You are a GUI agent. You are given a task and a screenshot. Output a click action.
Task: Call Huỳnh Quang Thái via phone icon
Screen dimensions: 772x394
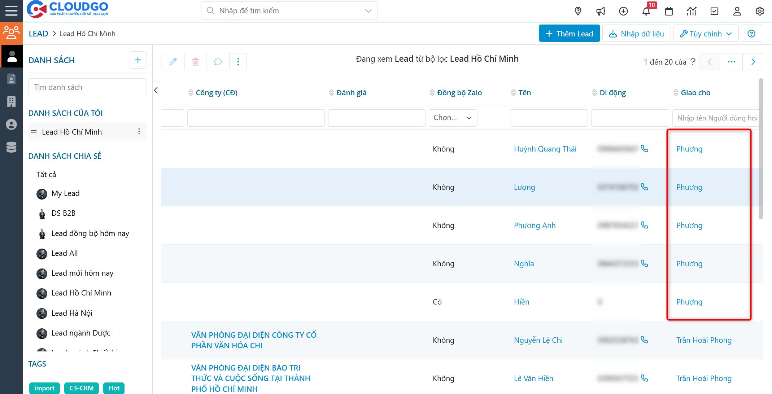click(x=645, y=149)
